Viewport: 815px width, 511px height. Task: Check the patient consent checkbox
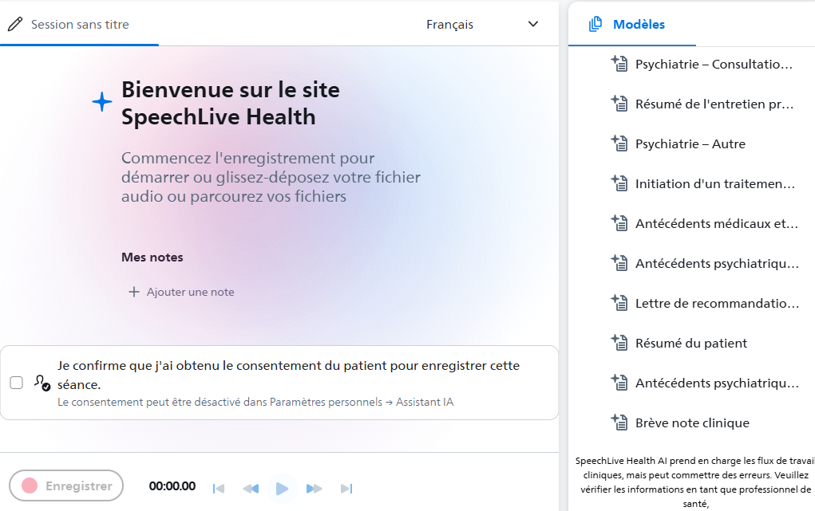tap(17, 383)
